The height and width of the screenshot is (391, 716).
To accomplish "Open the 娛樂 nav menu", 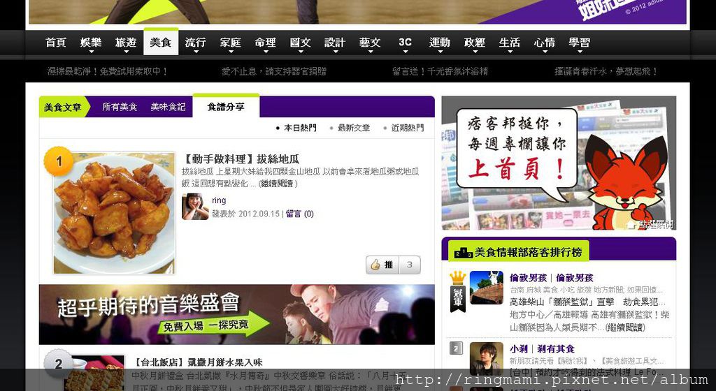I will pyautogui.click(x=91, y=43).
